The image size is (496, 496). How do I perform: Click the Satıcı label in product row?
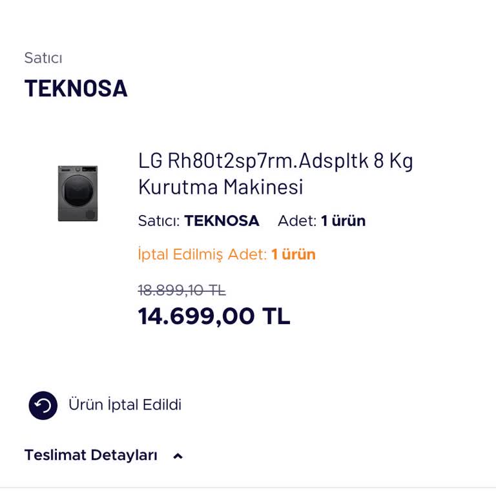tap(158, 221)
